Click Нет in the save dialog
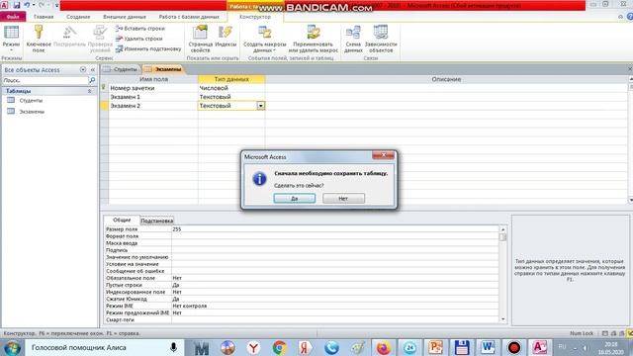This screenshot has width=633, height=356. [x=343, y=198]
